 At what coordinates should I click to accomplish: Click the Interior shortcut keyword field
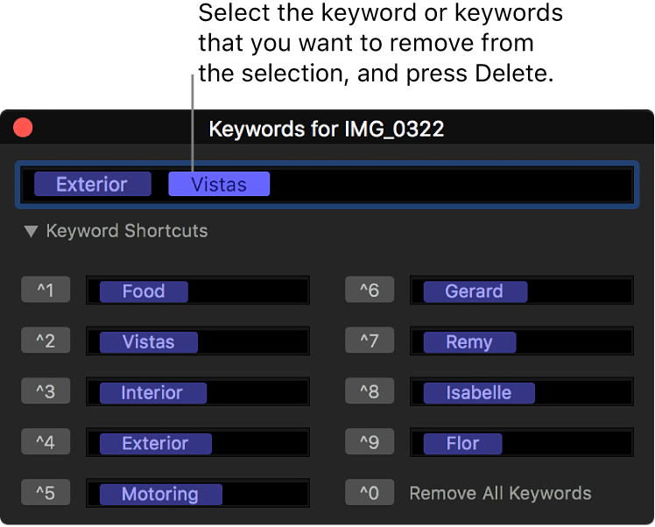coord(256,393)
